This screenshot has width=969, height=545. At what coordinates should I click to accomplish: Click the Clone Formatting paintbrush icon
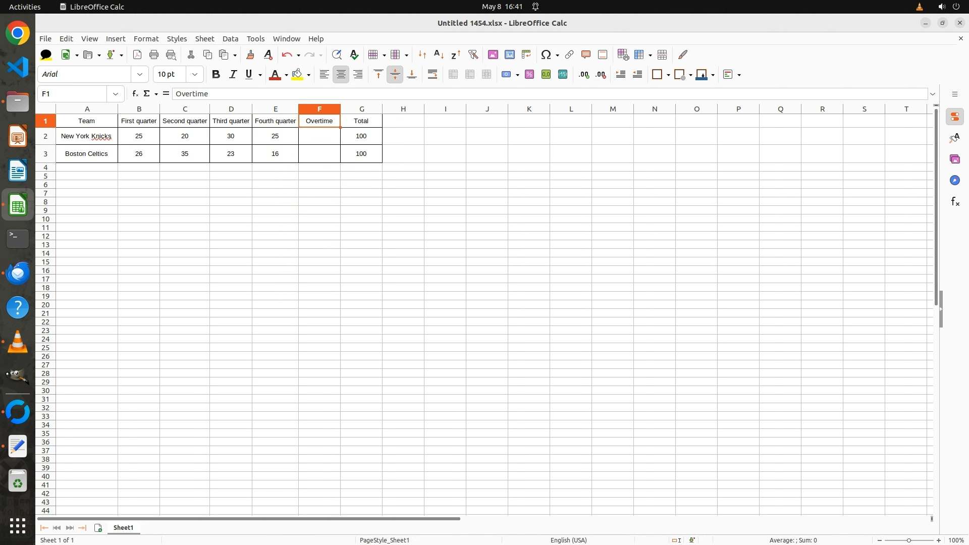pyautogui.click(x=250, y=54)
